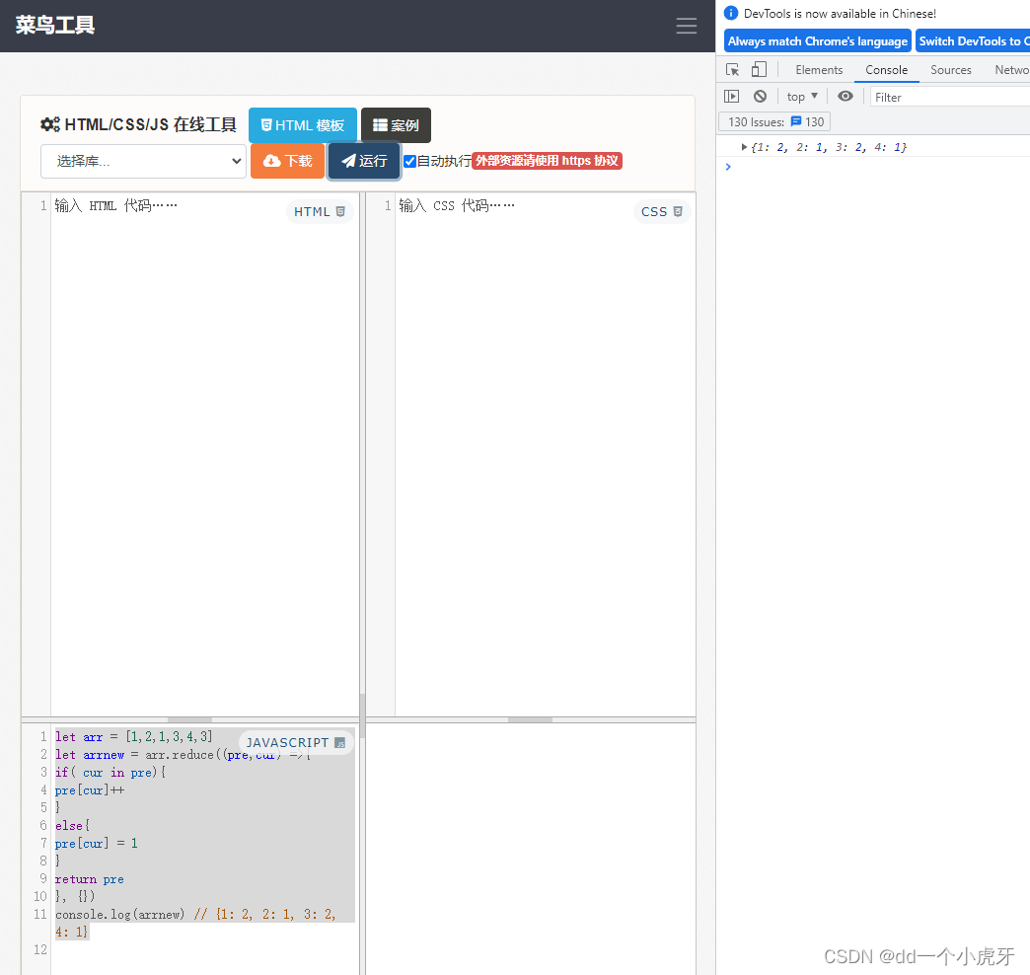This screenshot has height=975, width=1030.
Task: Click the JAVASCRIPT panel label badge
Action: click(x=296, y=742)
